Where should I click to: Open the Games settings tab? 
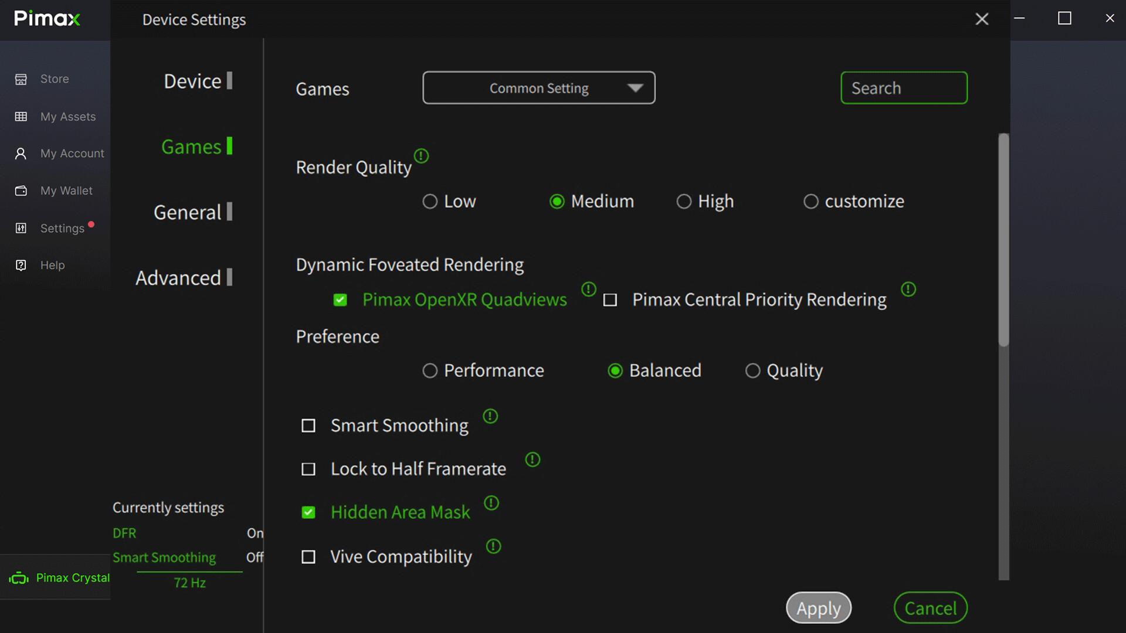(192, 147)
